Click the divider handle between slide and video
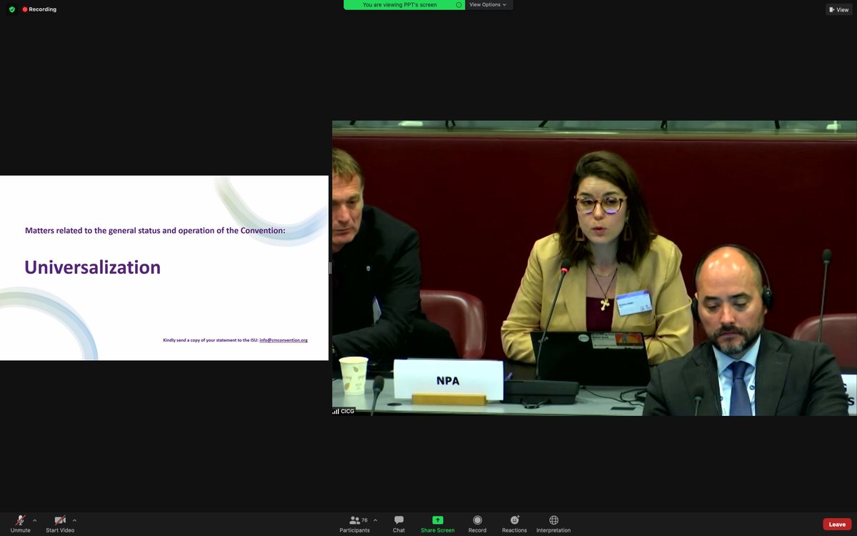 [330, 268]
